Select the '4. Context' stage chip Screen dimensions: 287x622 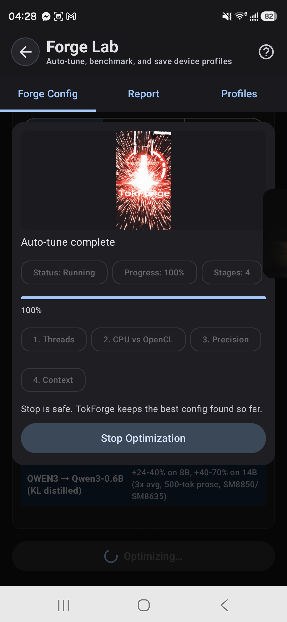[x=53, y=380]
